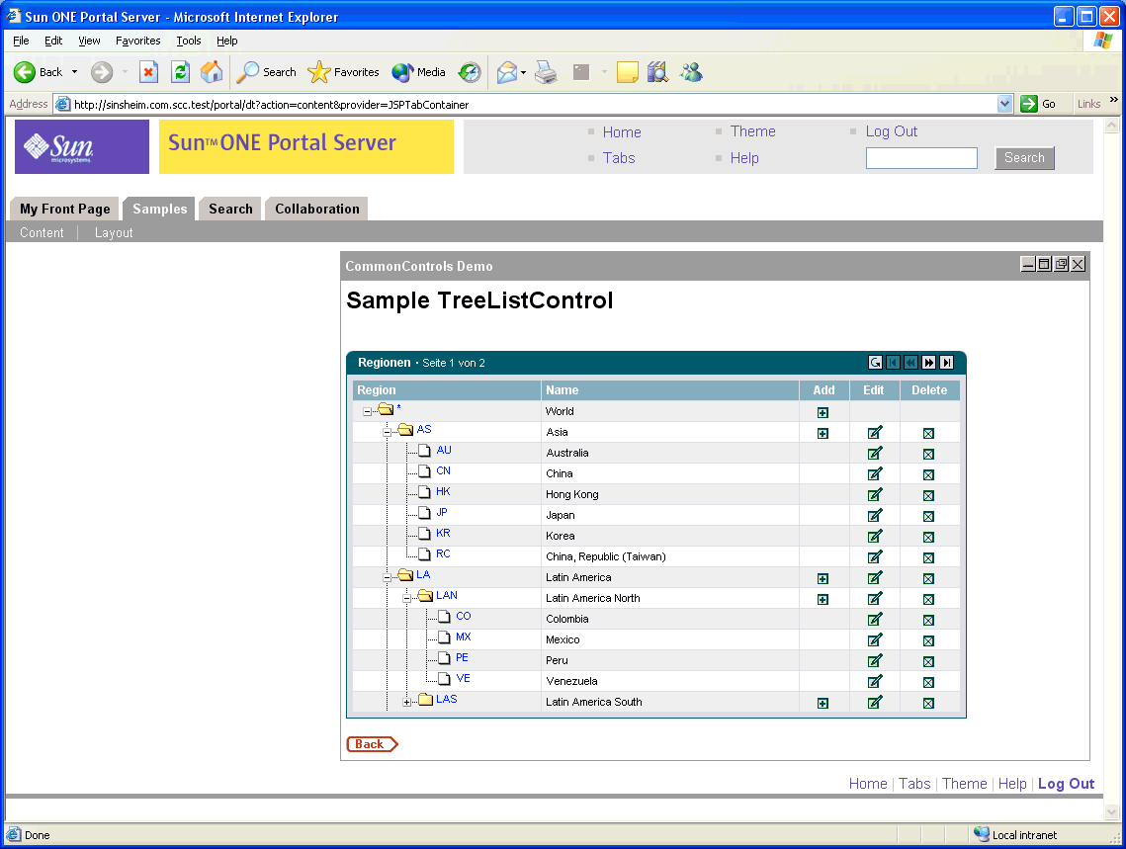This screenshot has height=849, width=1126.
Task: Open the Favorites pane from toolbar
Action: (x=343, y=72)
